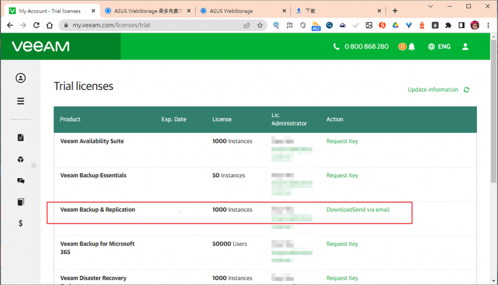Screen dimensions: 498x285
Task: Click the browser profile avatar
Action: tap(475, 25)
